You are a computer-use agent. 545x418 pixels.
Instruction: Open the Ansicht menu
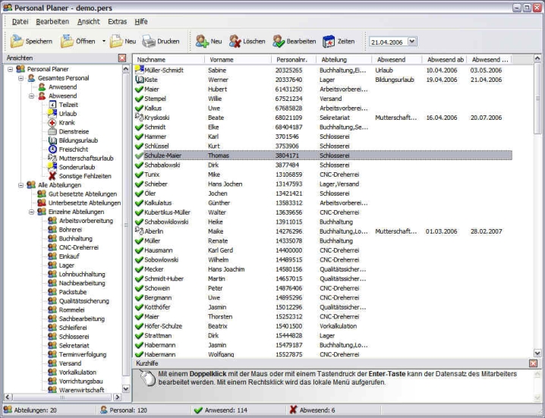click(88, 21)
